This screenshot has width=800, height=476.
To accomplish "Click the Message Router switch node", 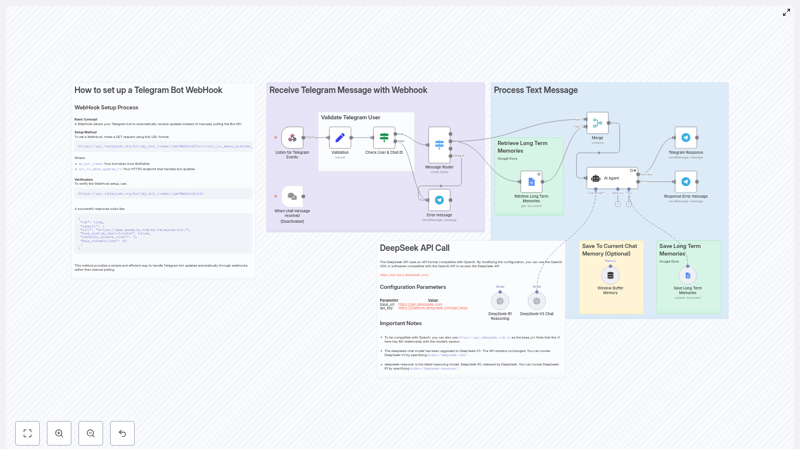I will click(439, 145).
